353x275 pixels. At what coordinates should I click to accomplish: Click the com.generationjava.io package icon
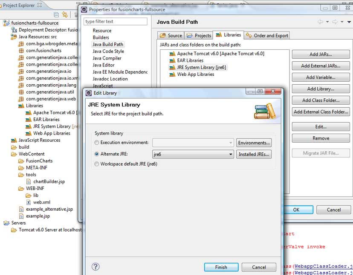21,71
